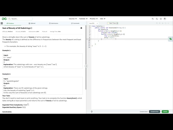The height and width of the screenshot is (130, 173).
Task: Click the 'Submissions: 22K+' text
Action: (x=34, y=31)
